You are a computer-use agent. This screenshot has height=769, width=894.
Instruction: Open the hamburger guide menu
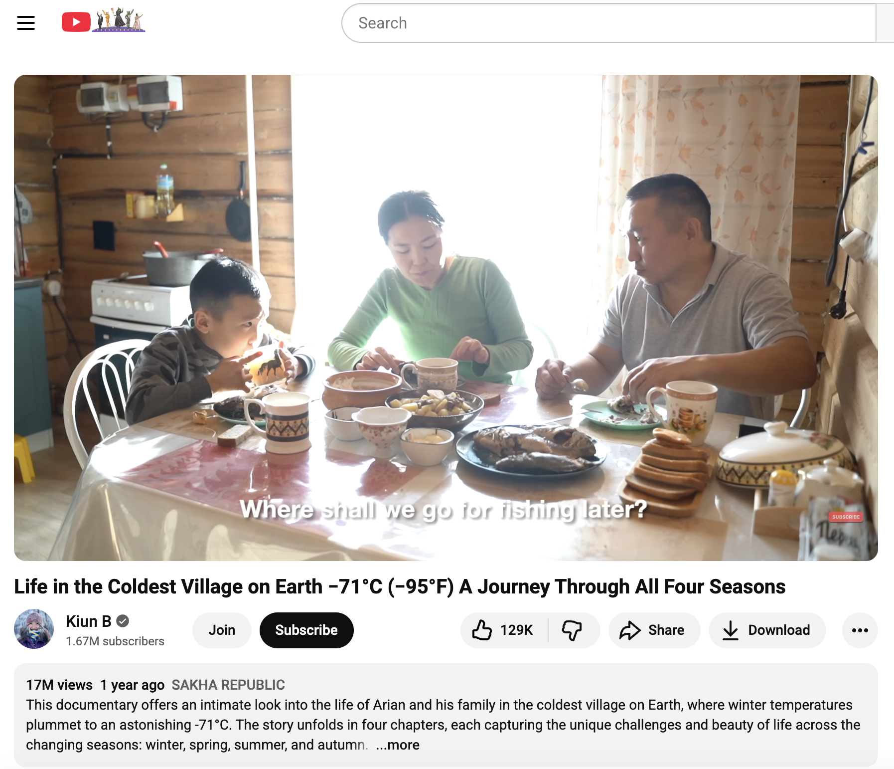tap(26, 23)
